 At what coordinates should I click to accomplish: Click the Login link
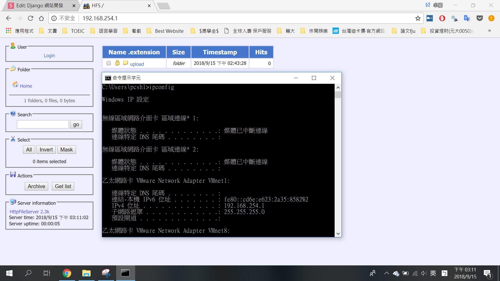click(x=49, y=56)
